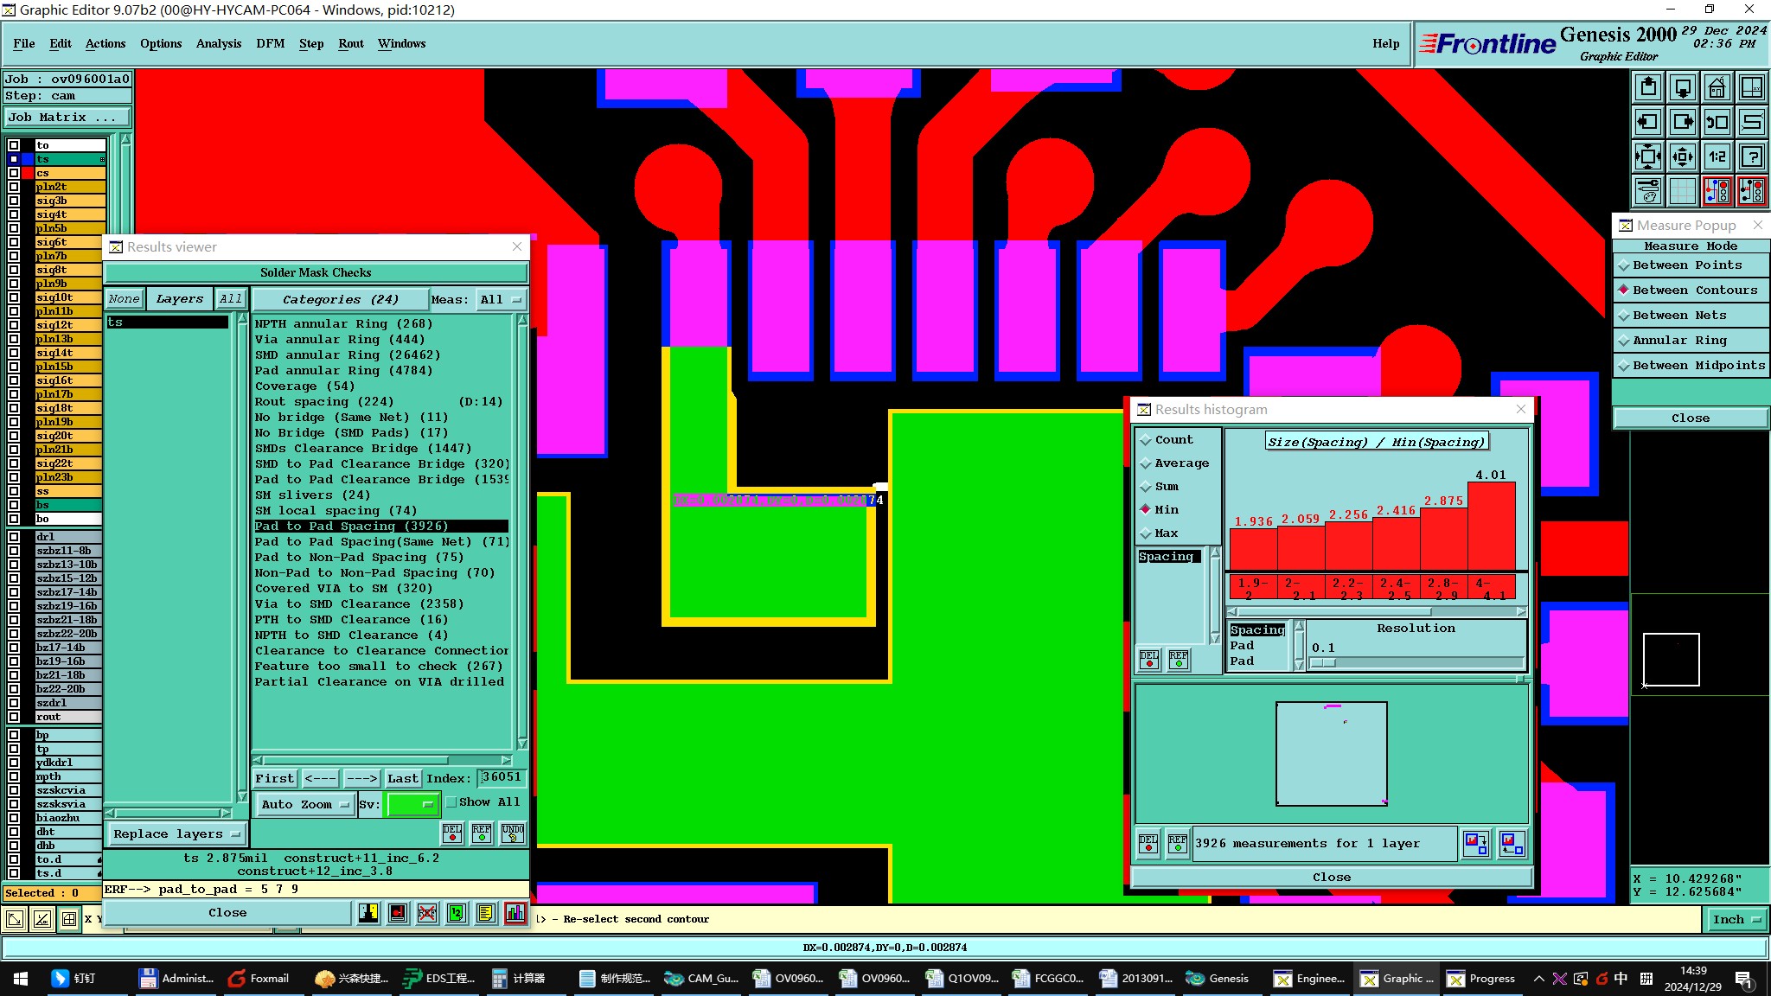Open the histogram chart icon in Results viewer
The width and height of the screenshot is (1771, 996).
[x=515, y=913]
